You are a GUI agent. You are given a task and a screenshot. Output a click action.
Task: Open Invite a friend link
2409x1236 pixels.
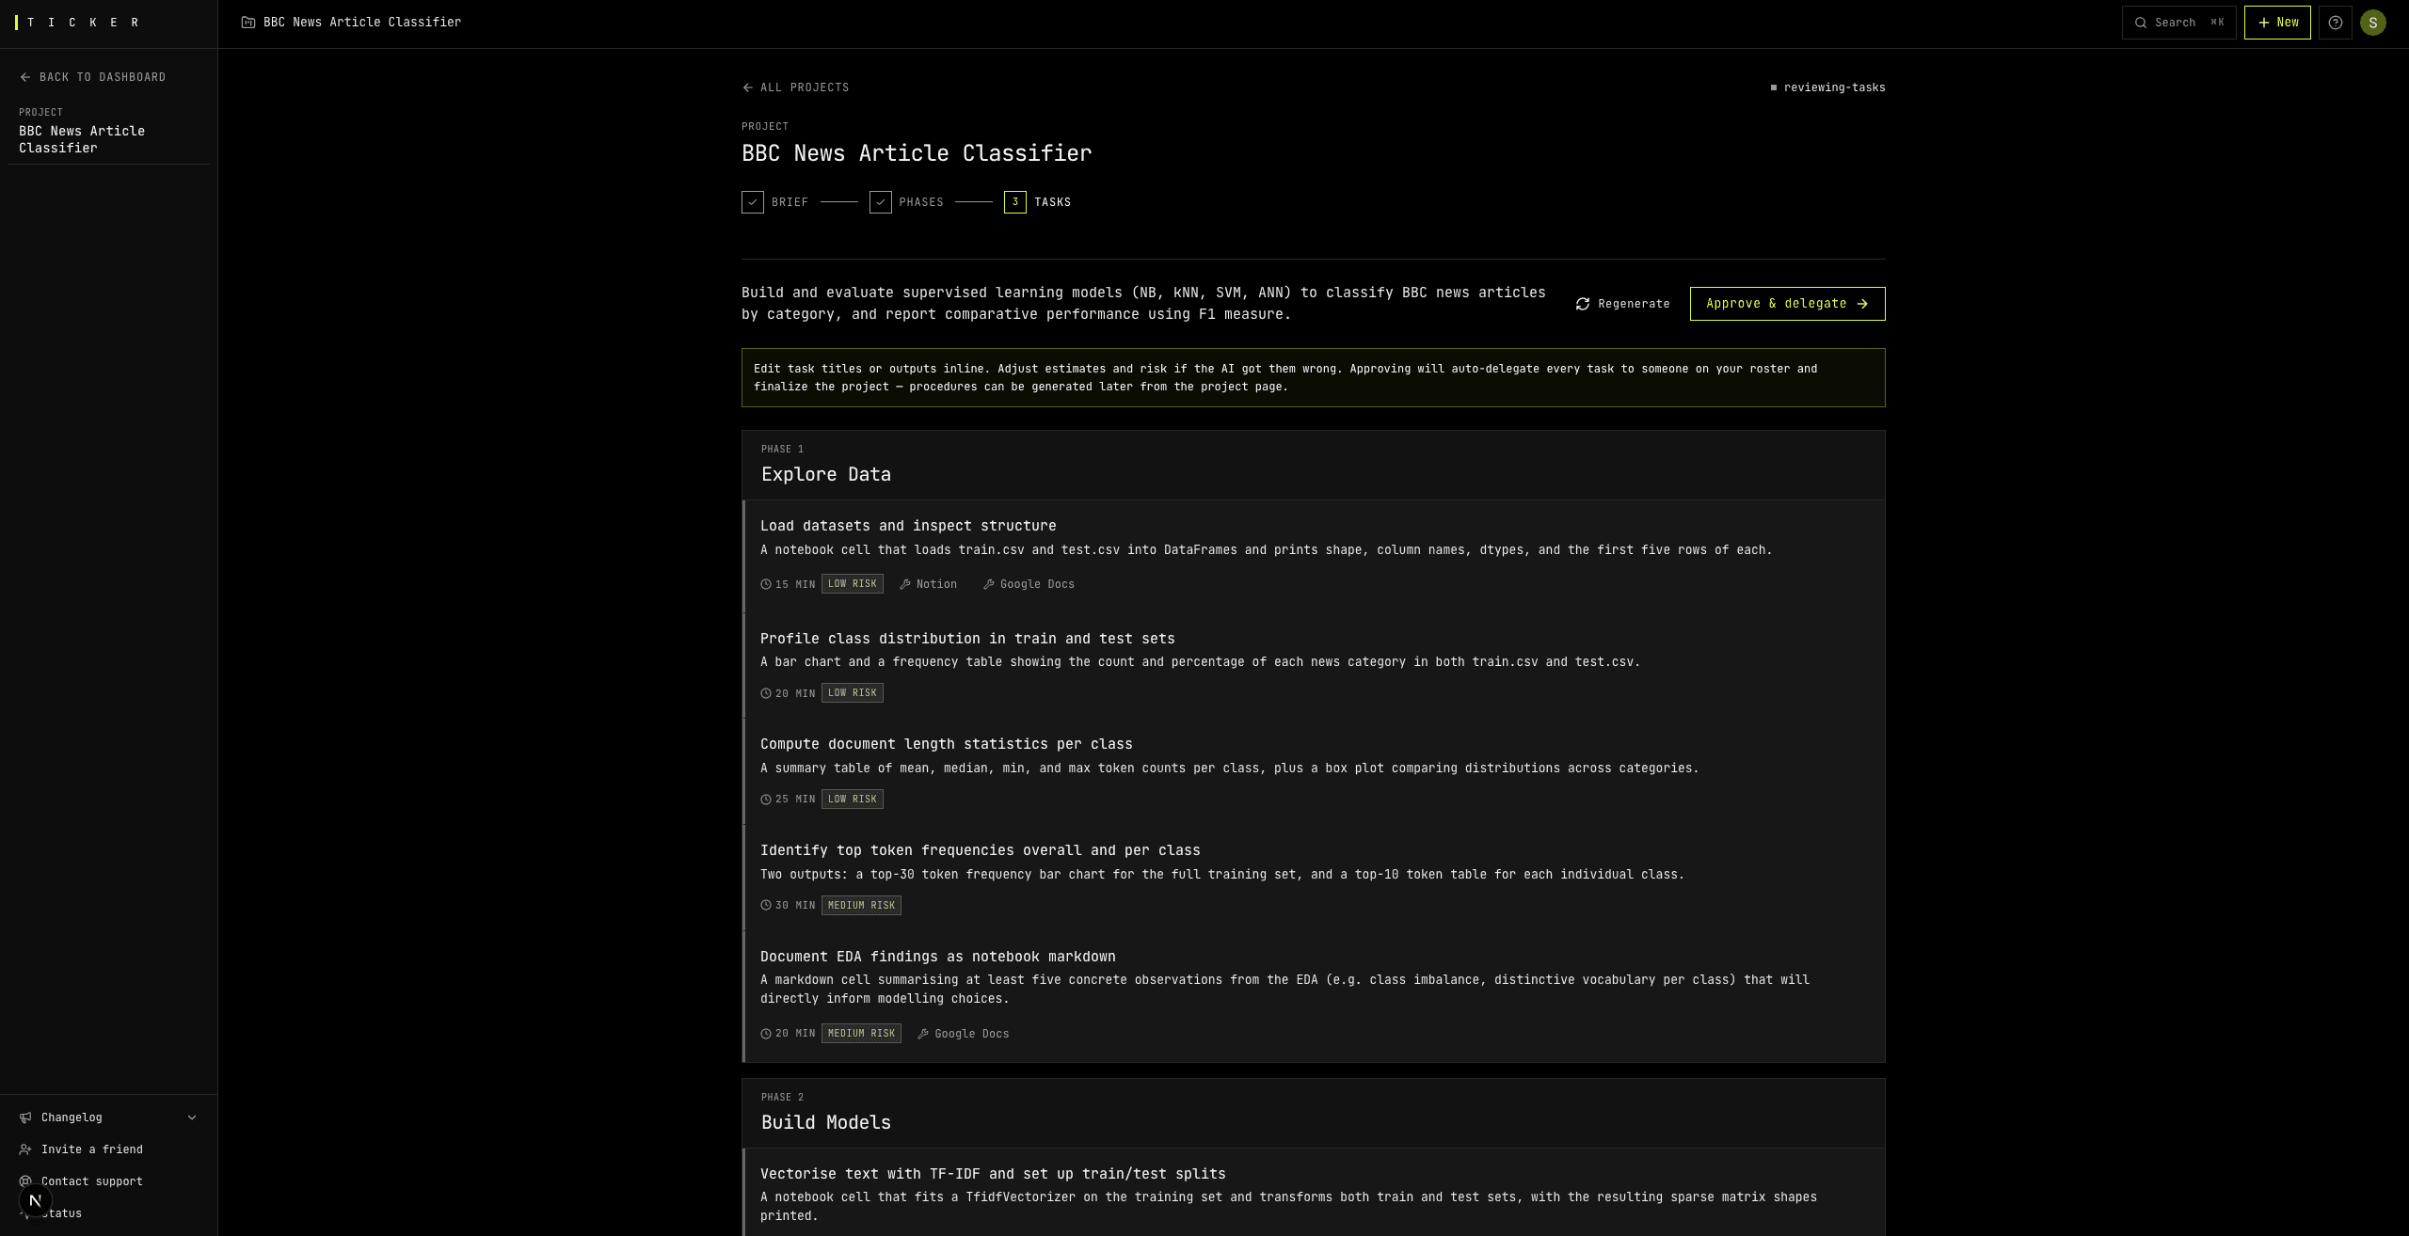pyautogui.click(x=92, y=1149)
